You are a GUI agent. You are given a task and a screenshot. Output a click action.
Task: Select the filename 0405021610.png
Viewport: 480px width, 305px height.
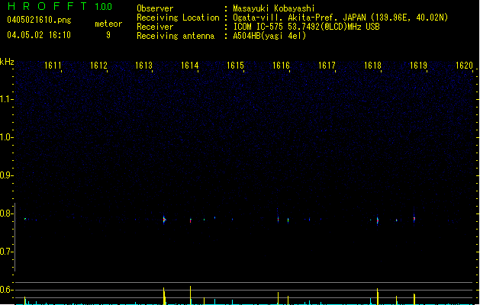click(x=39, y=21)
